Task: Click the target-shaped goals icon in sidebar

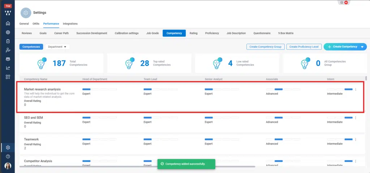Action: (x=8, y=32)
